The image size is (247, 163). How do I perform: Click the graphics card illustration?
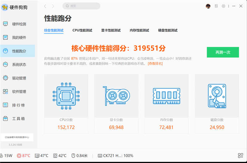116,96
